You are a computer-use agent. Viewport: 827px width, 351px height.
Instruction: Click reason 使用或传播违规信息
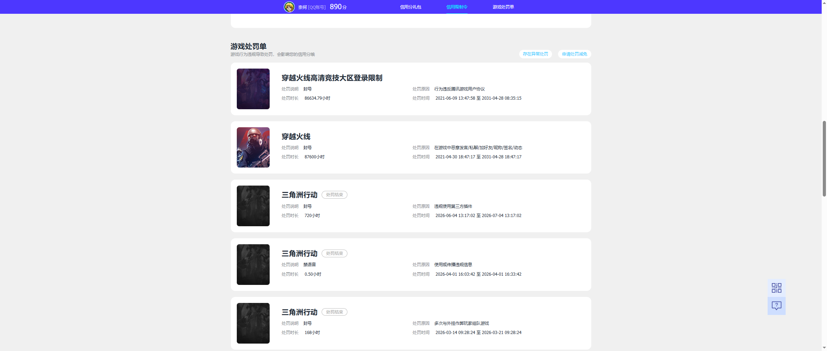coord(453,265)
